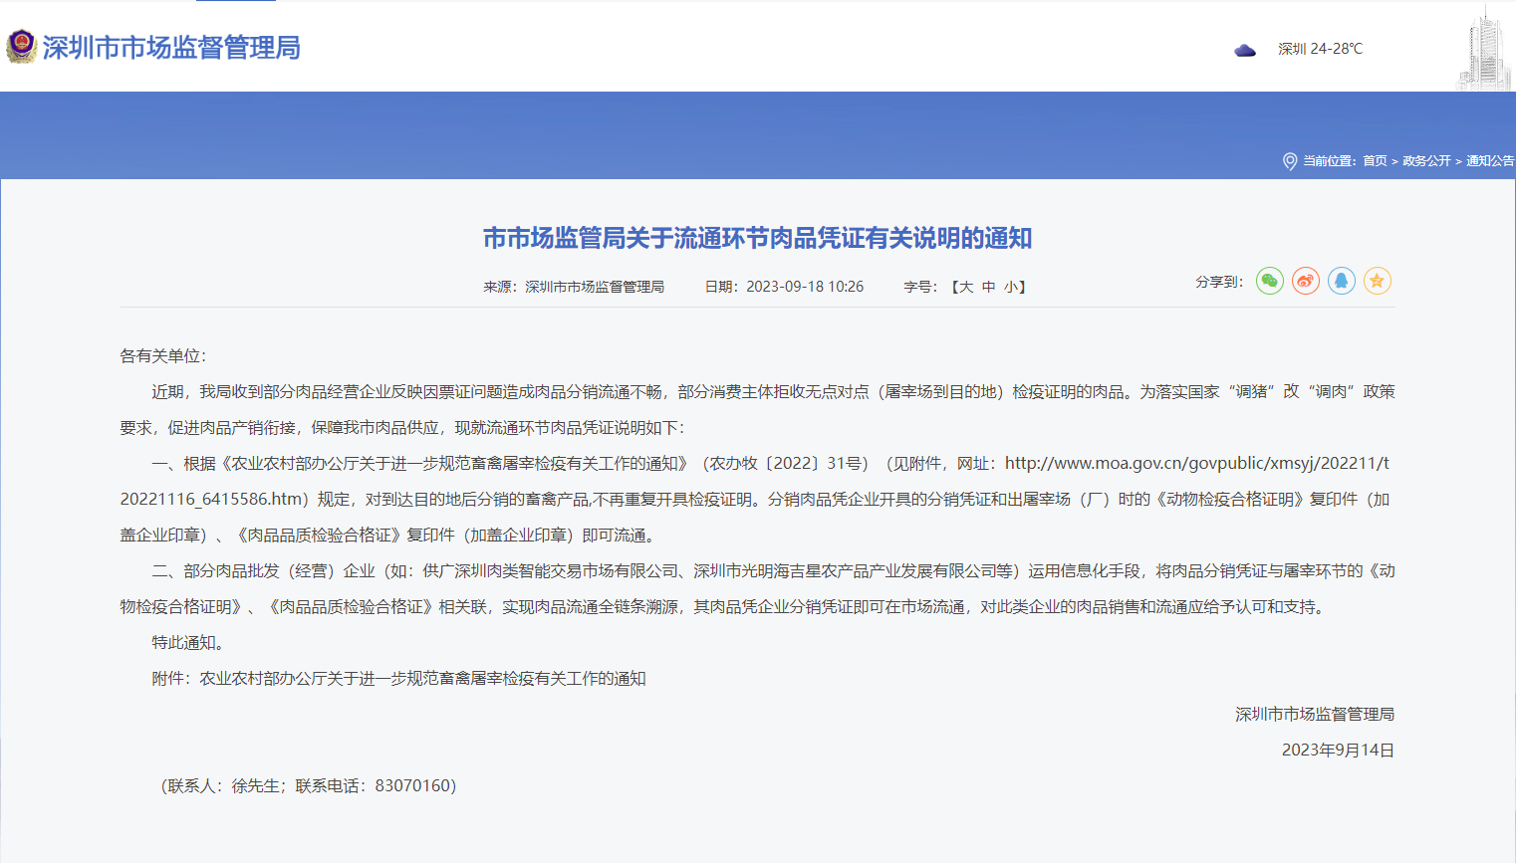Click the signing date 2023年9月14日

coord(1338,751)
